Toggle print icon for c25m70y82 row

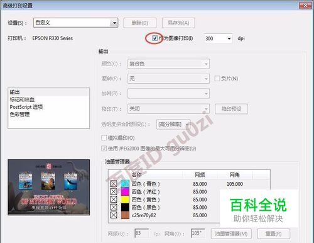pos(114,215)
